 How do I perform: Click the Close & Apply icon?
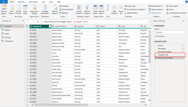pos(4,7)
